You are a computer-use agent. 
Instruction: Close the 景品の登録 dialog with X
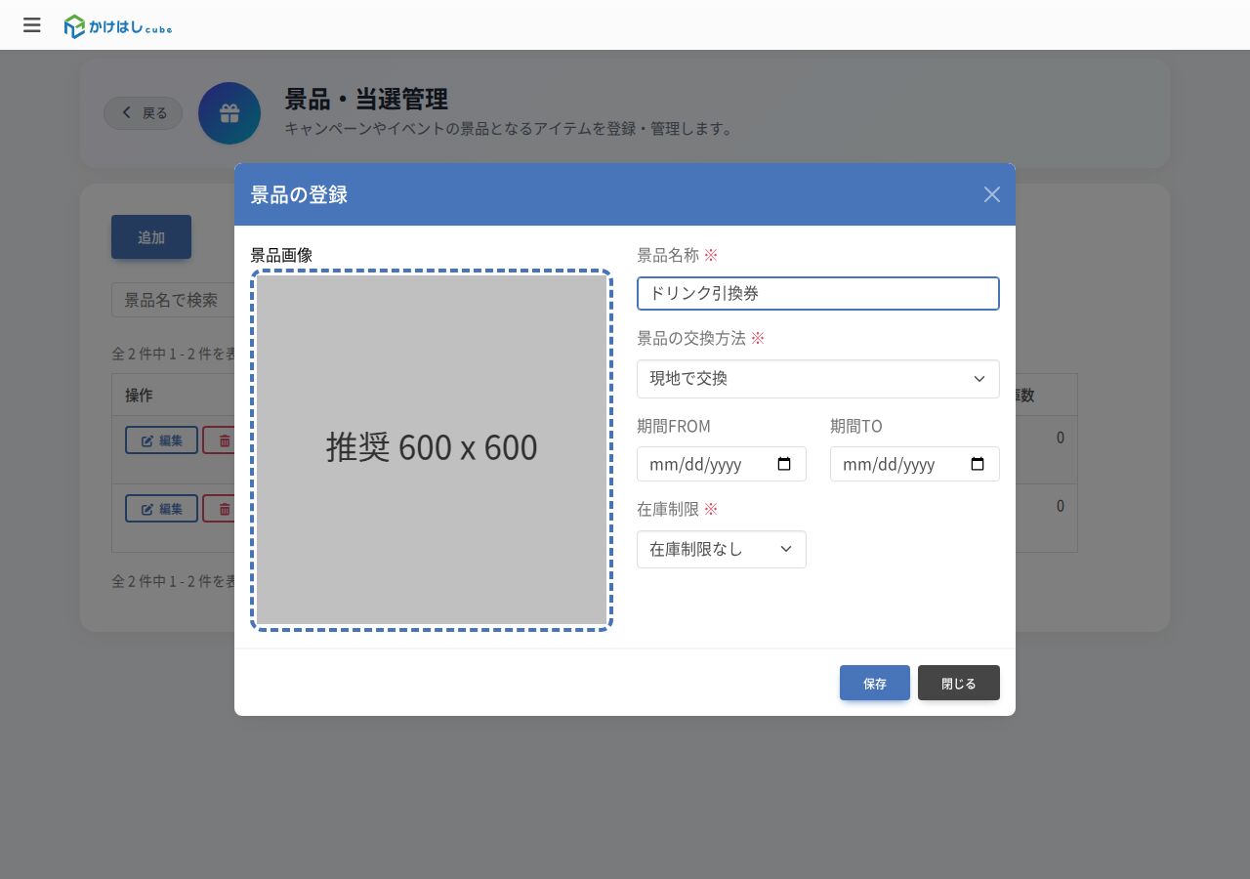tap(992, 194)
